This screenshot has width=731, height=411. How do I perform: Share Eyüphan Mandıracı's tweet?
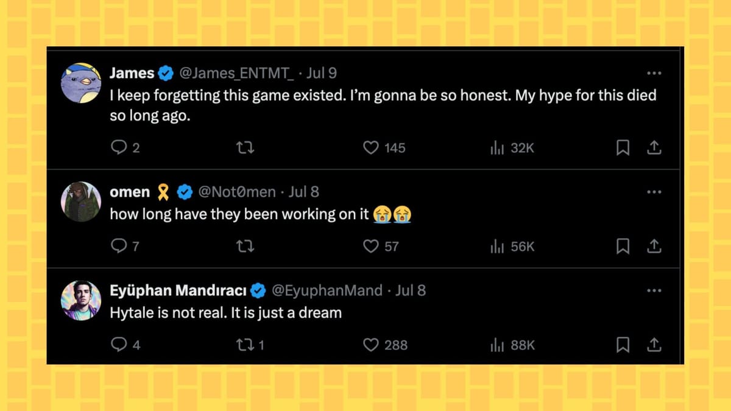654,345
